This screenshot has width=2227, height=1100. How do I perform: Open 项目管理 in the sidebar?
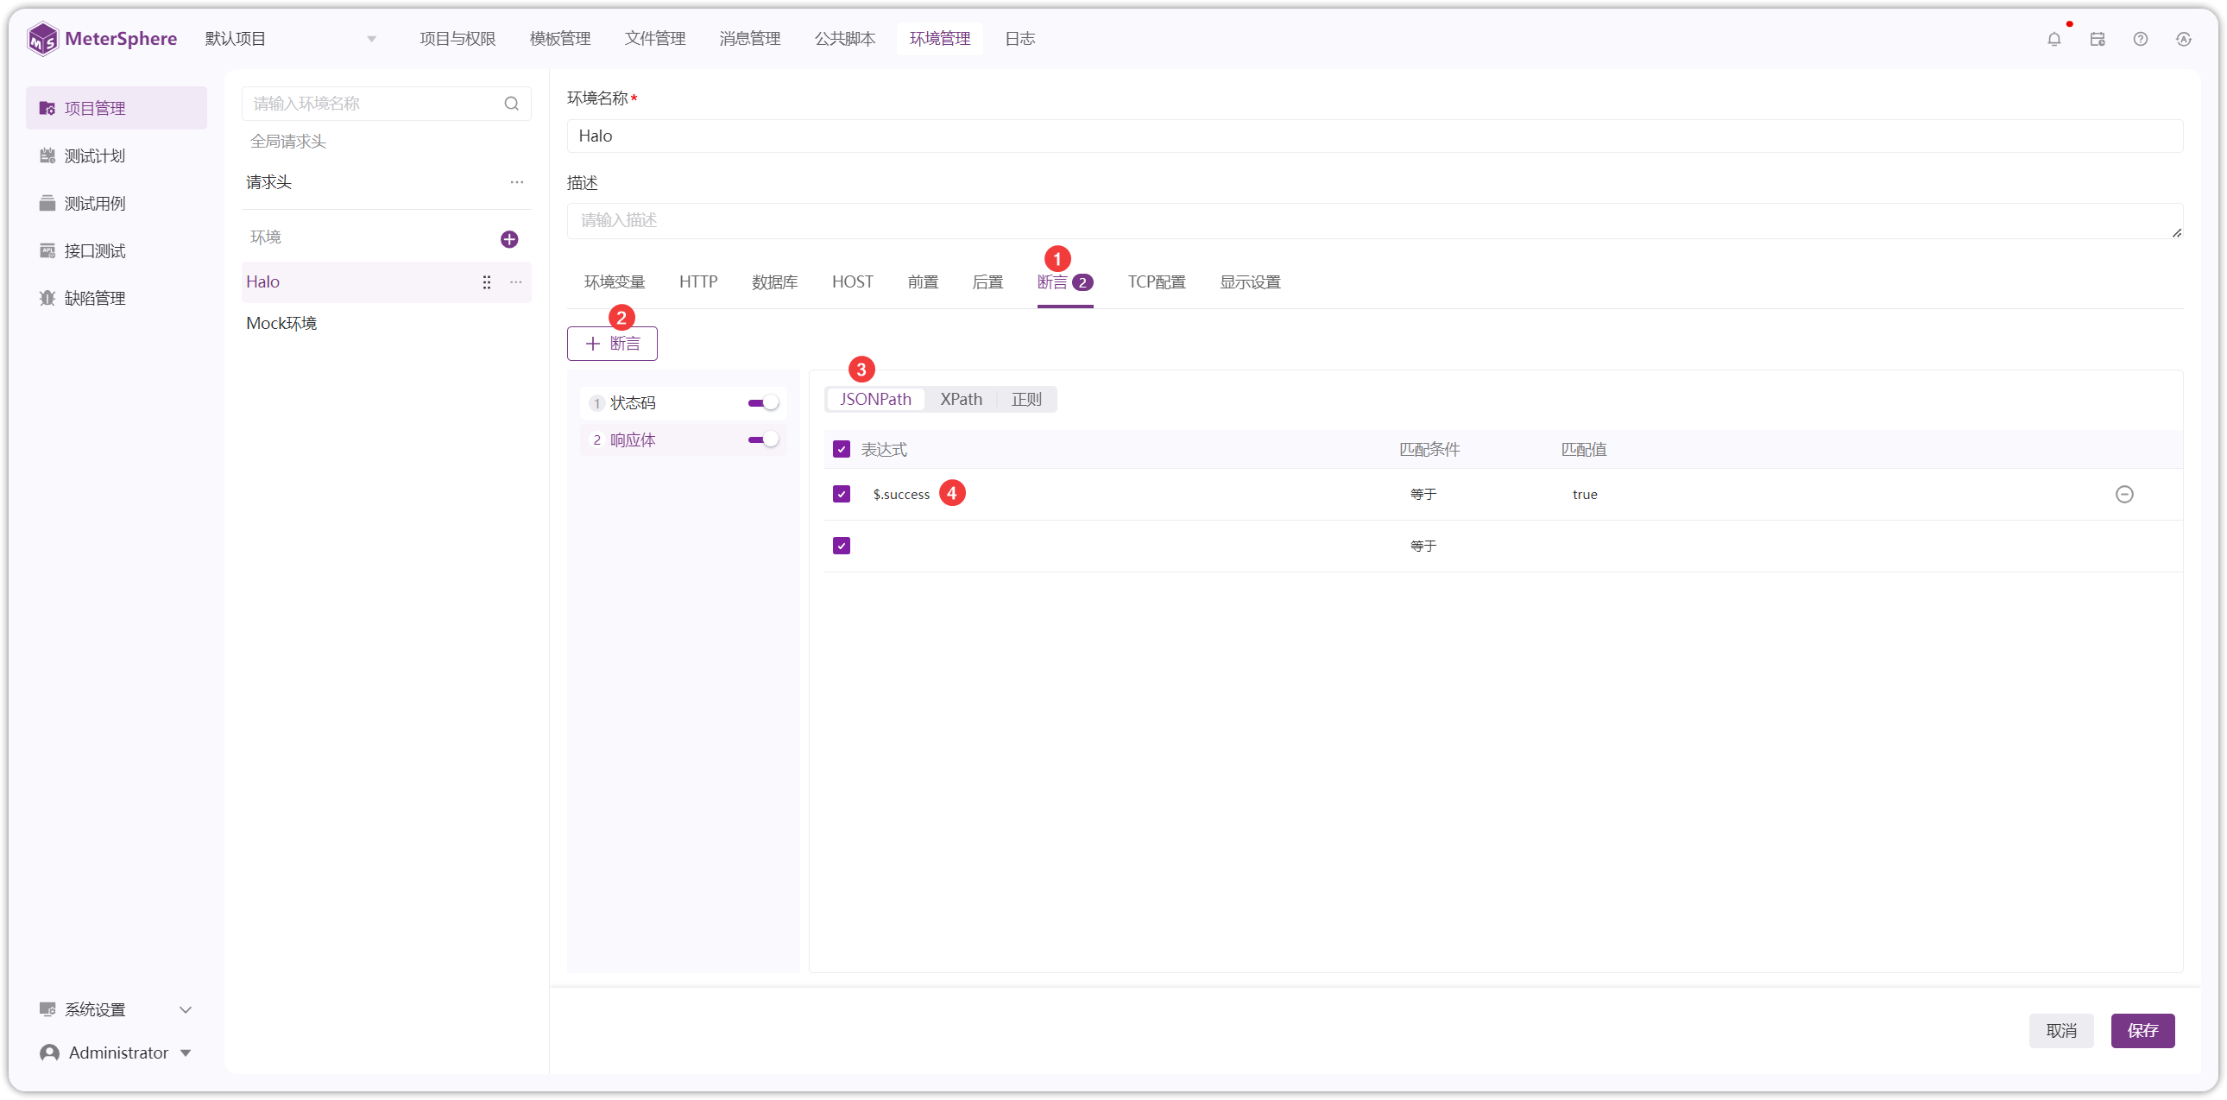117,108
